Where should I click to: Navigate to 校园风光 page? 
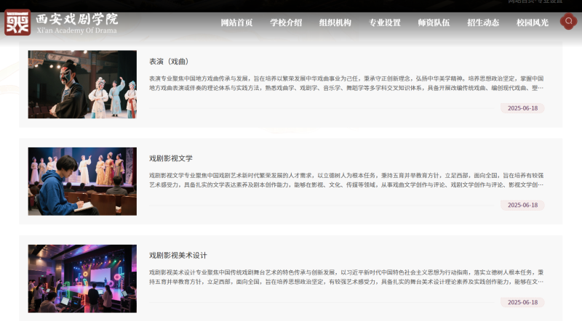pyautogui.click(x=533, y=23)
